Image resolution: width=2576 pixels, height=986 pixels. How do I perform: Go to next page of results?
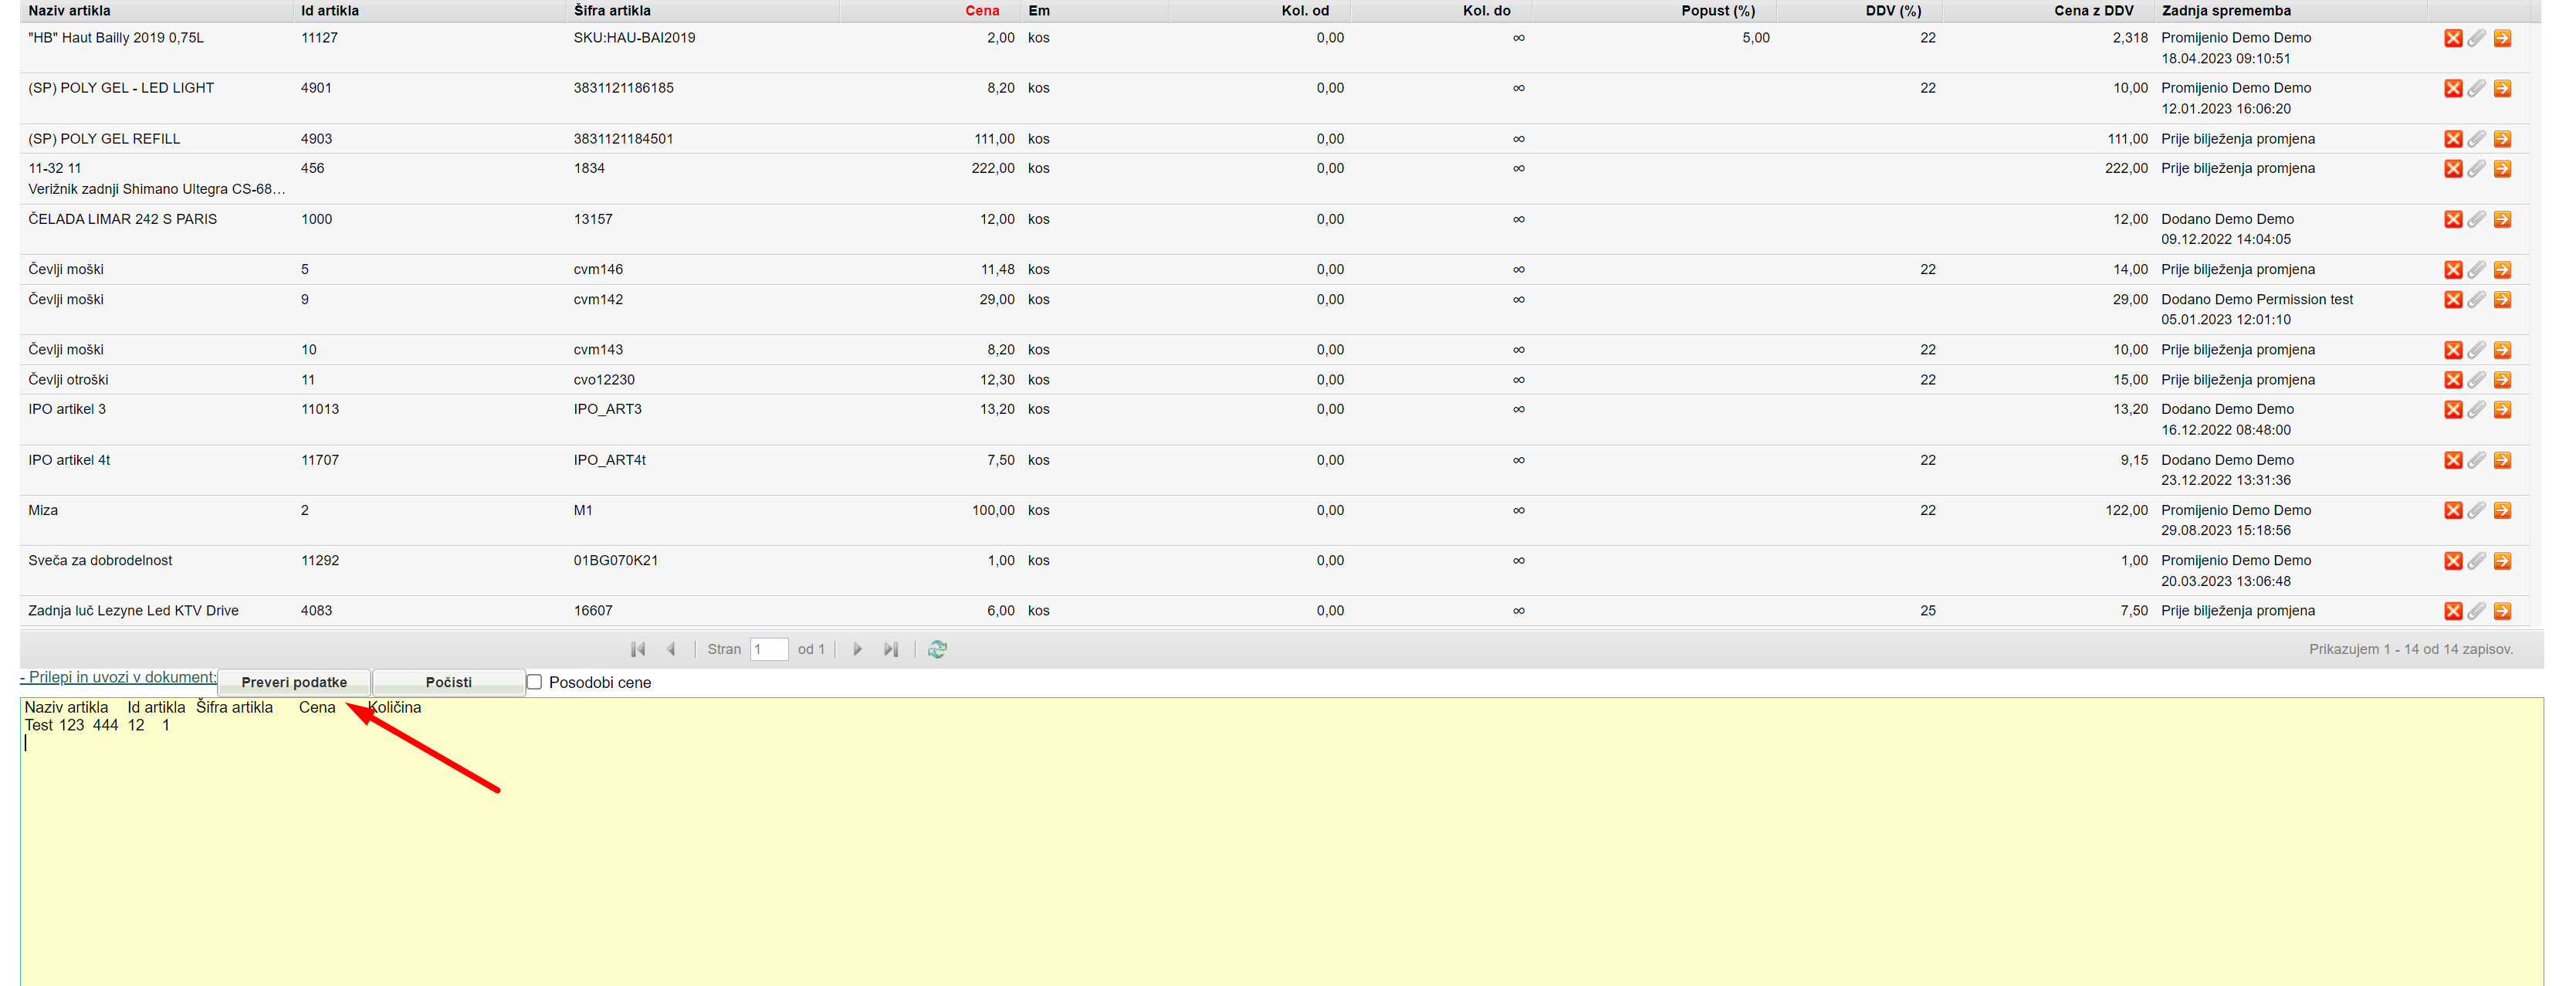tap(857, 650)
